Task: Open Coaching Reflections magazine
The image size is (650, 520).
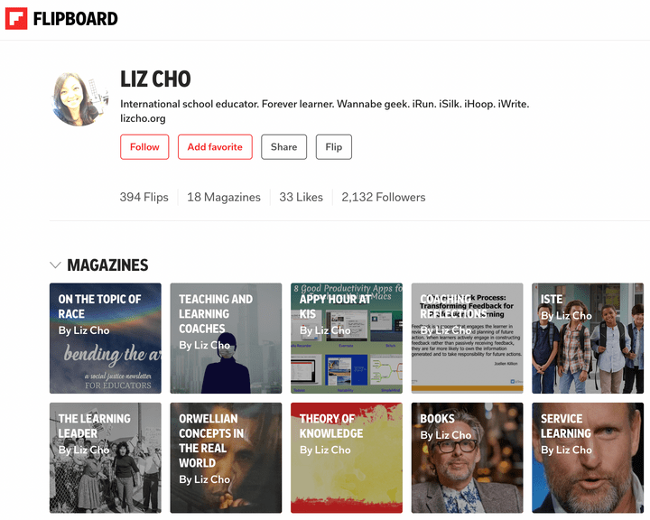Action: point(468,339)
